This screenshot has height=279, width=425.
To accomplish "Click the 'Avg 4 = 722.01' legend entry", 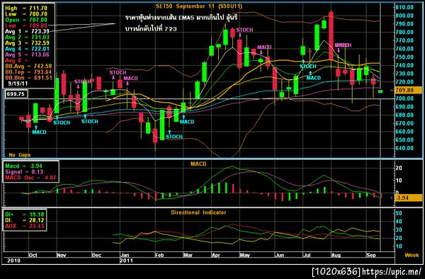I will 27,49.
